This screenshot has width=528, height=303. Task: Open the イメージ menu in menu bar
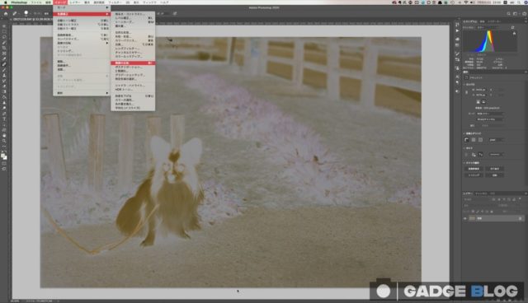pyautogui.click(x=60, y=2)
